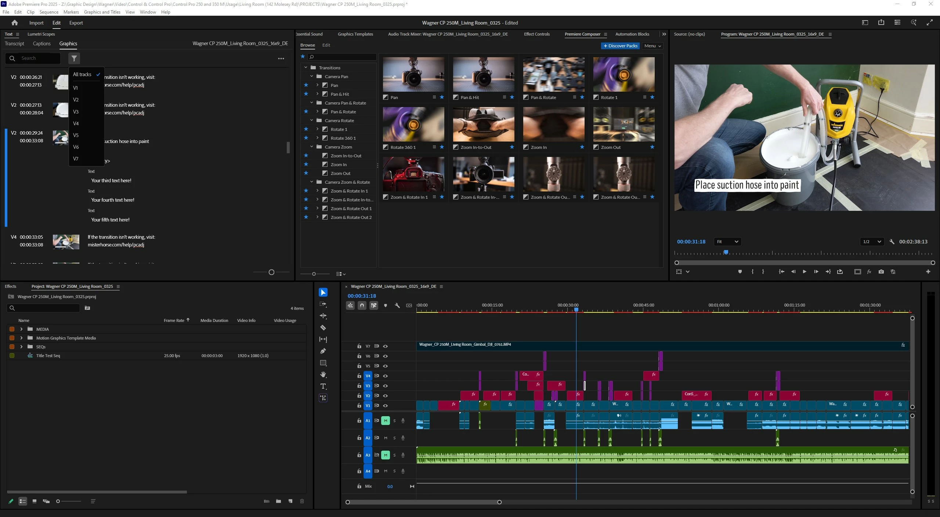
Task: Mute audio track A1
Action: [385, 421]
